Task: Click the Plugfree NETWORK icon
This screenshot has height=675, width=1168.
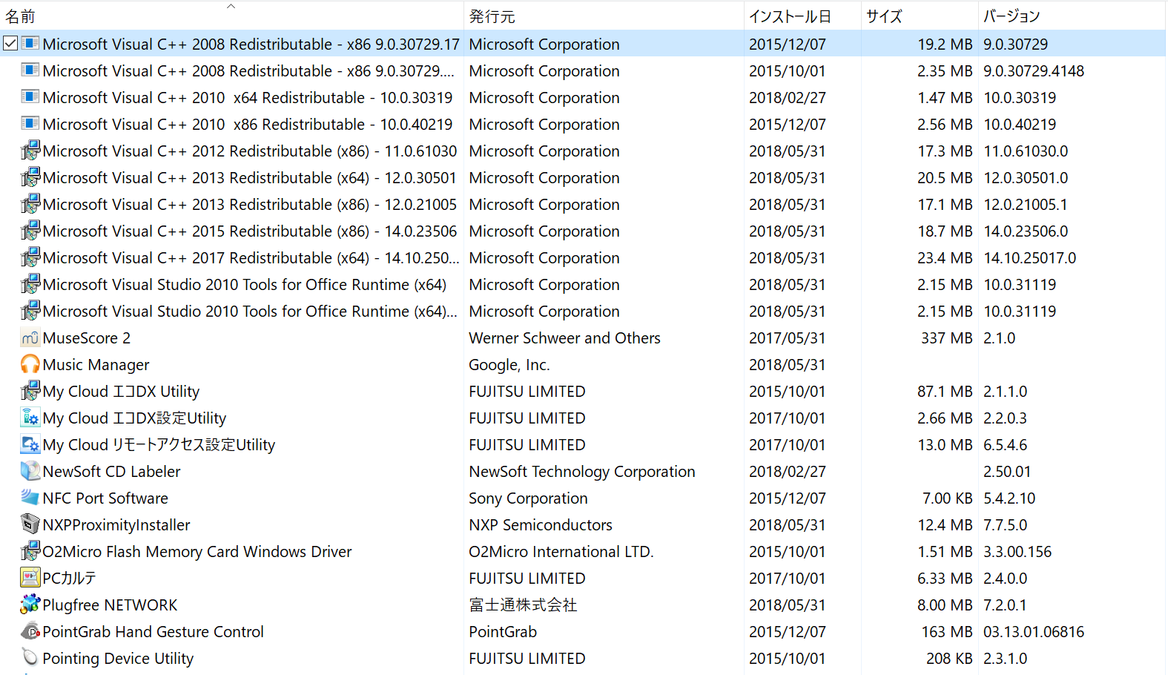Action: point(30,605)
